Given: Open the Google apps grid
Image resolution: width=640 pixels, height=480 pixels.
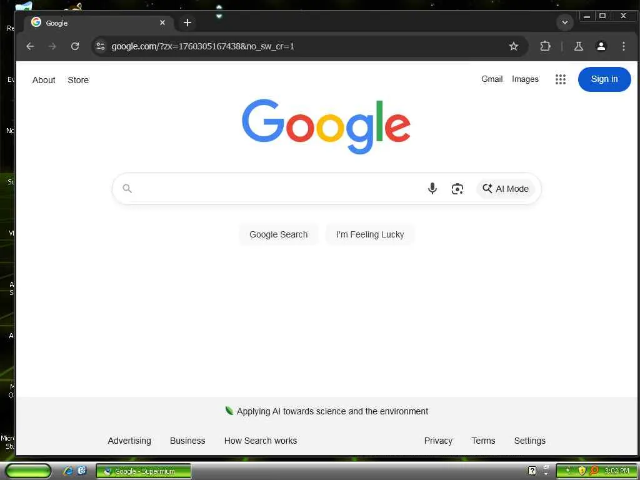Looking at the screenshot, I should (561, 79).
